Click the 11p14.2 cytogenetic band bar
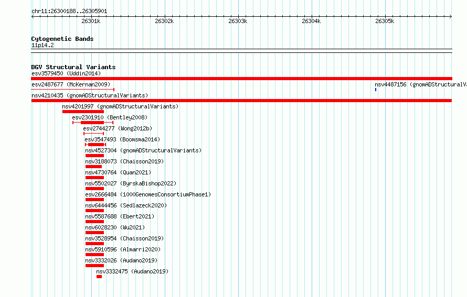This screenshot has width=467, height=297. [x=241, y=51]
